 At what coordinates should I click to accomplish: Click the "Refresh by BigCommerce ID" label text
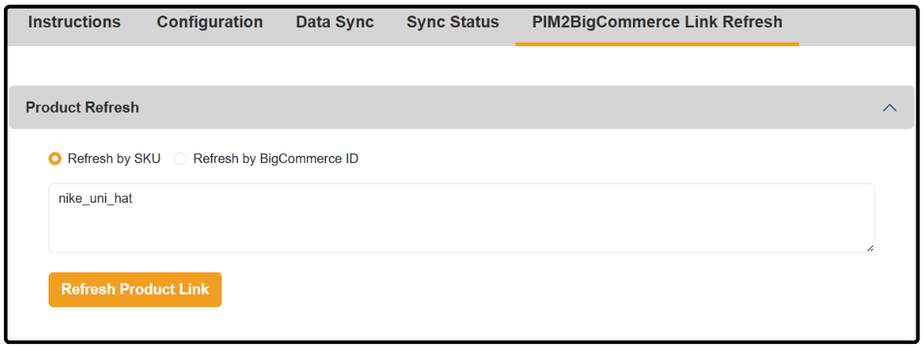276,159
